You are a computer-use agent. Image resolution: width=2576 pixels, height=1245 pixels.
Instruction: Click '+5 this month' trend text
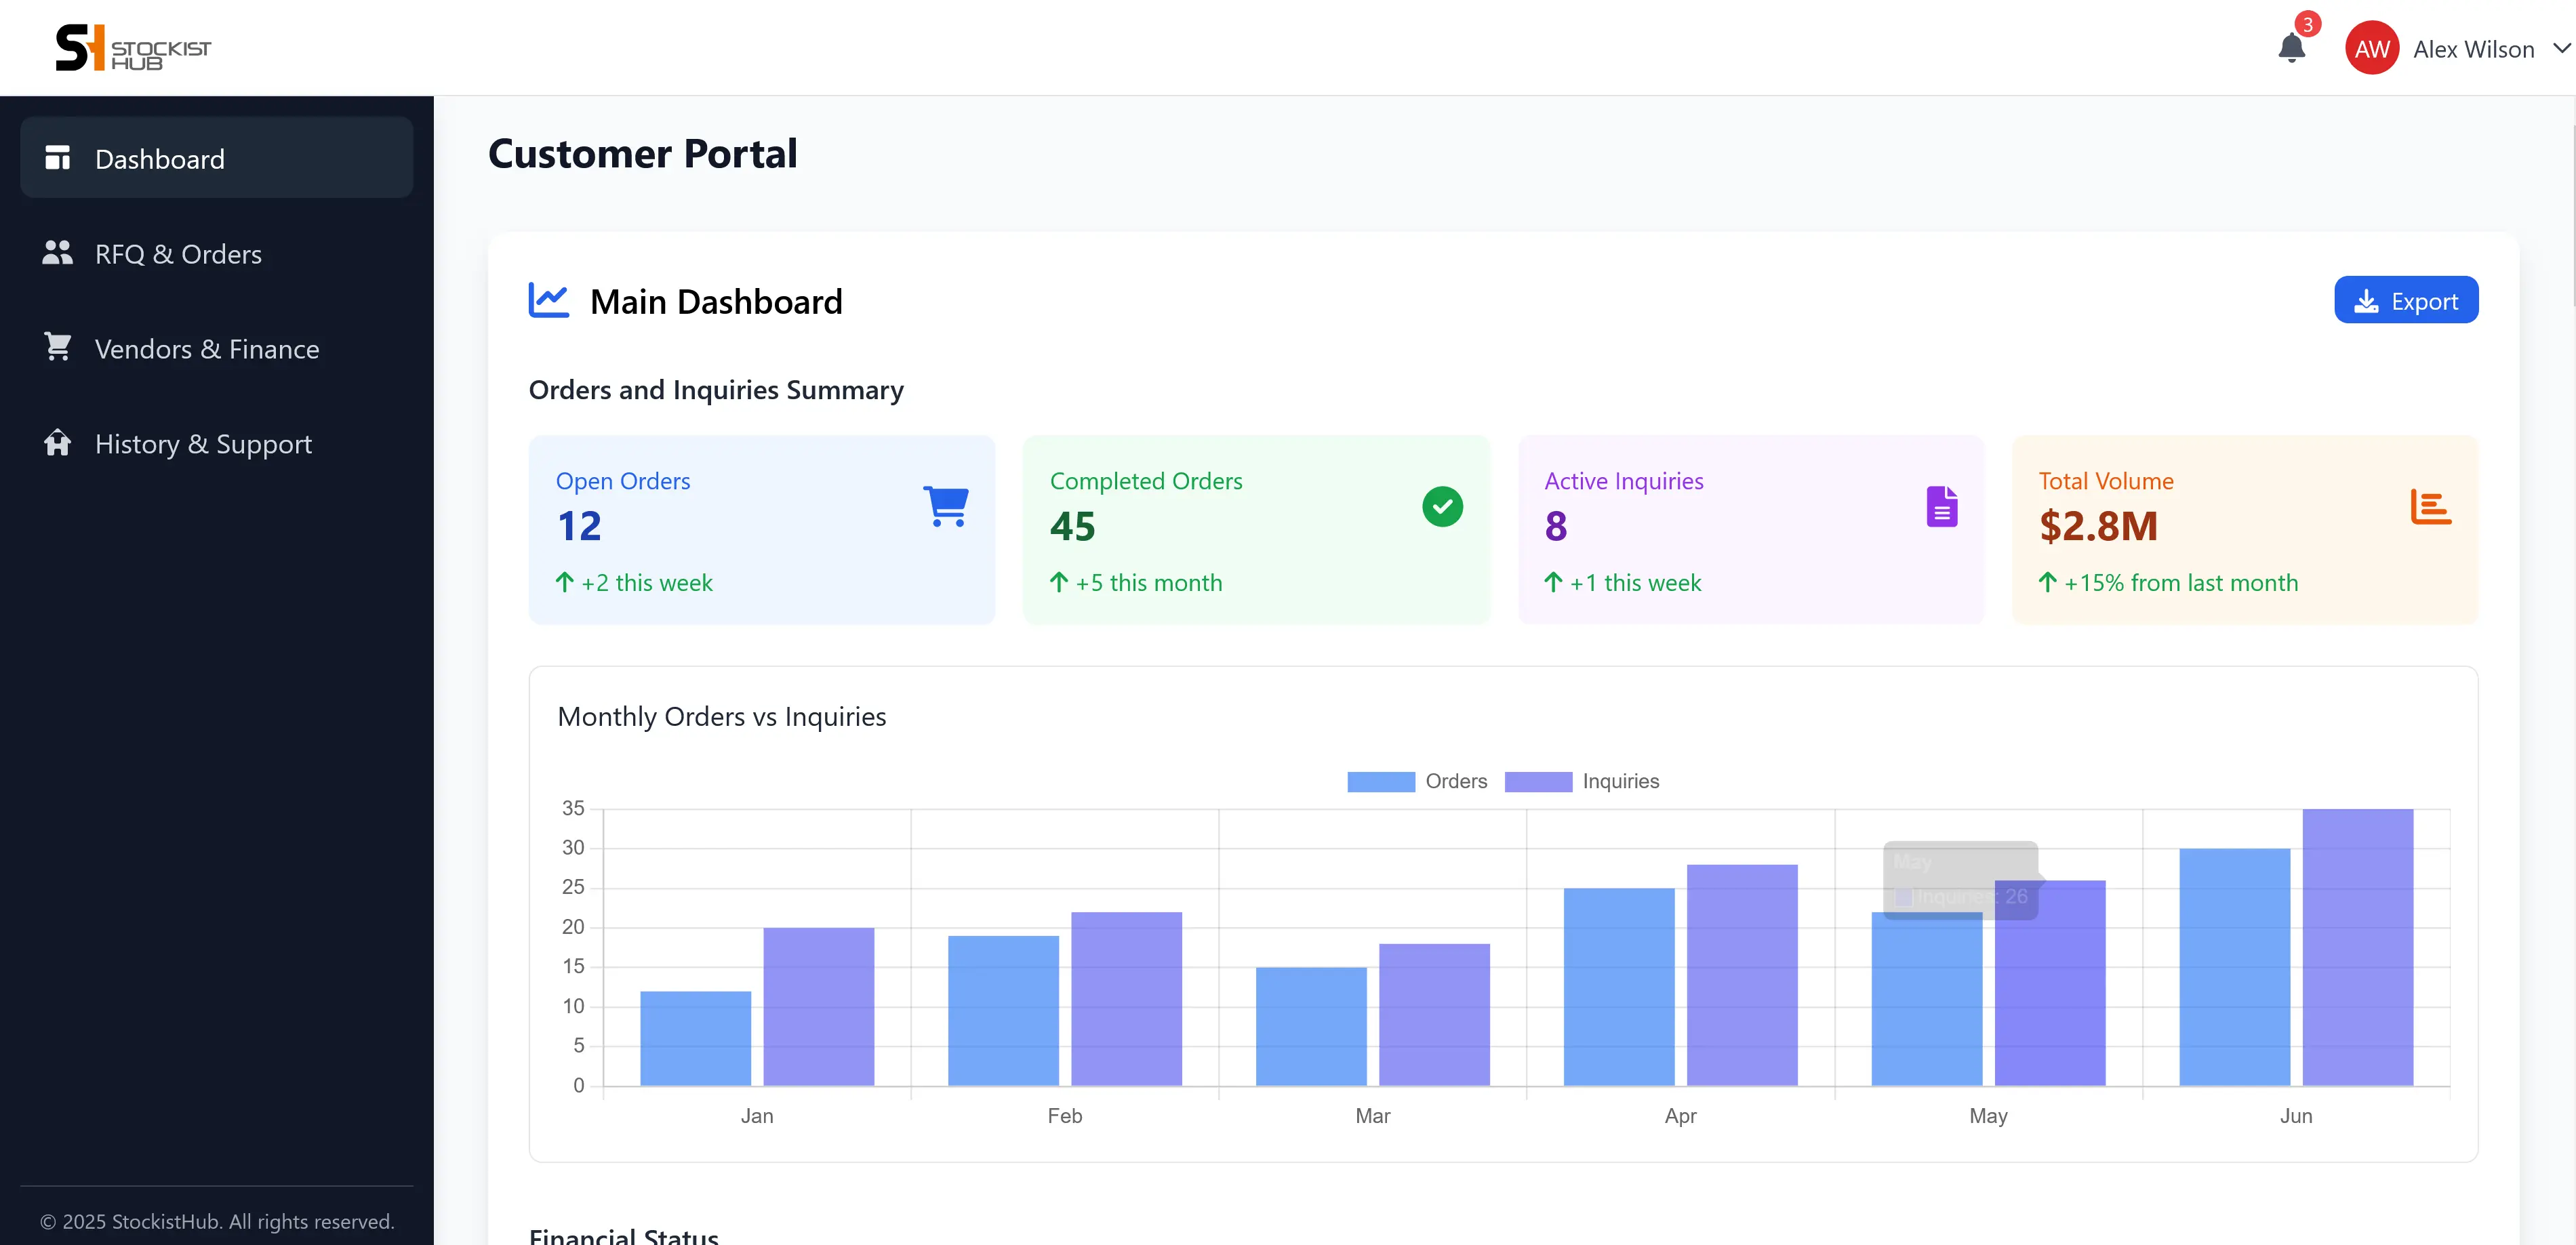[1148, 582]
